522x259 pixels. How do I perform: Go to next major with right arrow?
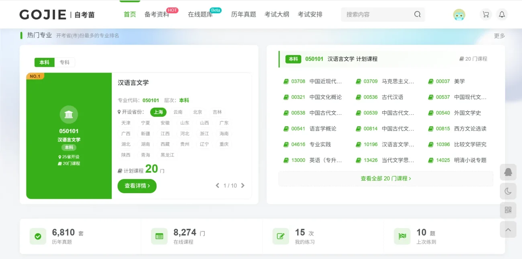coord(243,186)
